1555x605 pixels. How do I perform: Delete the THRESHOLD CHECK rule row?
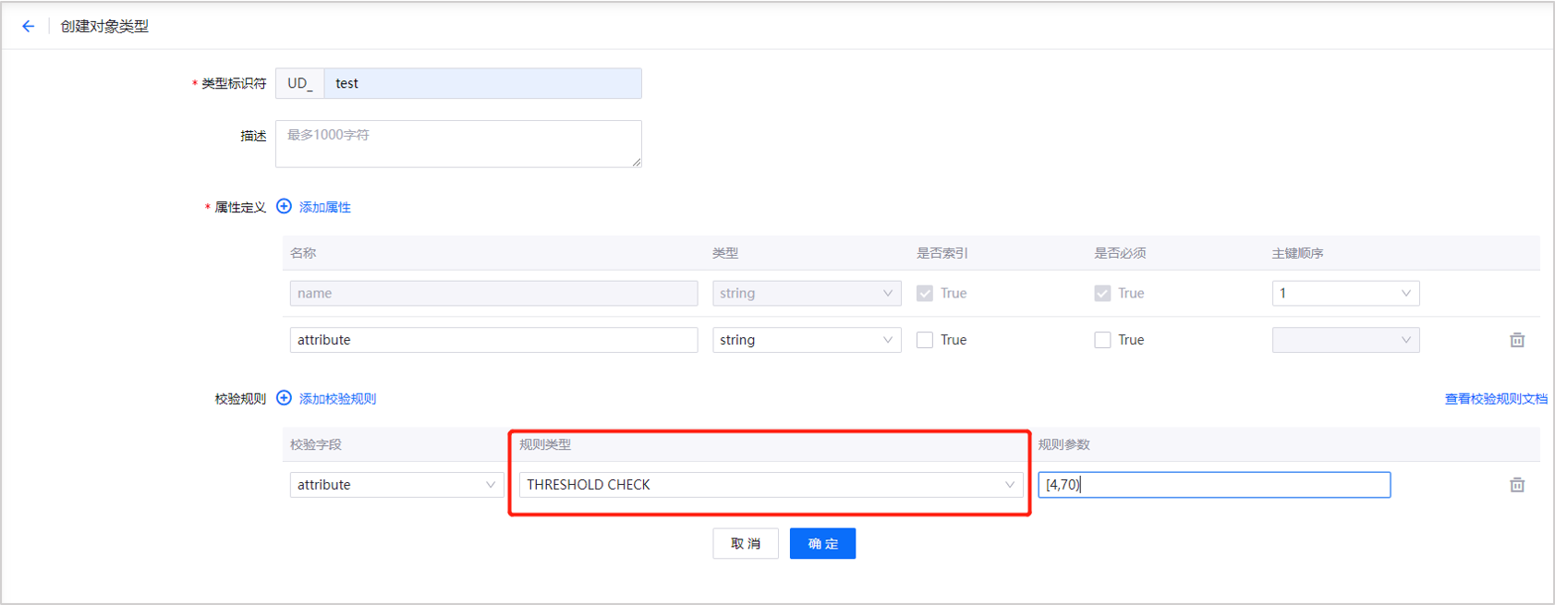pos(1516,485)
